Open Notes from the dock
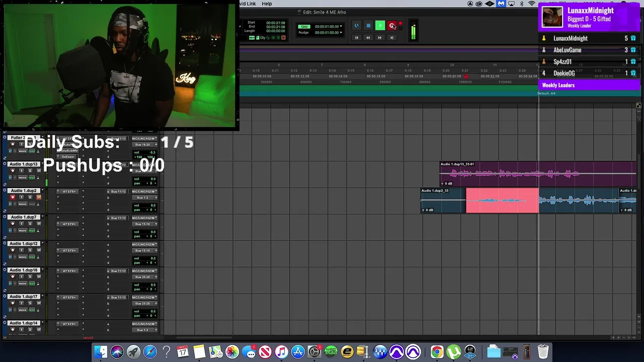This screenshot has width=644, height=362. click(199, 351)
